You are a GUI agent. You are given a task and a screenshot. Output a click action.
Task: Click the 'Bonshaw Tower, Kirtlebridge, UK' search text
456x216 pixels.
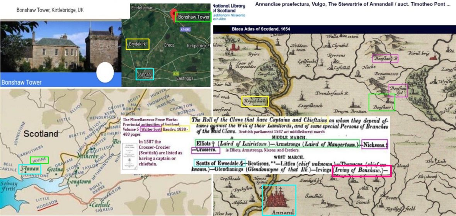(x=50, y=10)
